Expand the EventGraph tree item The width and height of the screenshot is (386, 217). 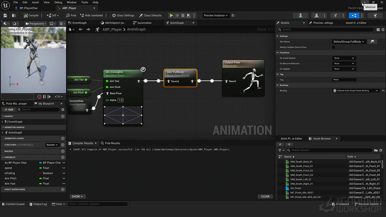click(x=2, y=122)
